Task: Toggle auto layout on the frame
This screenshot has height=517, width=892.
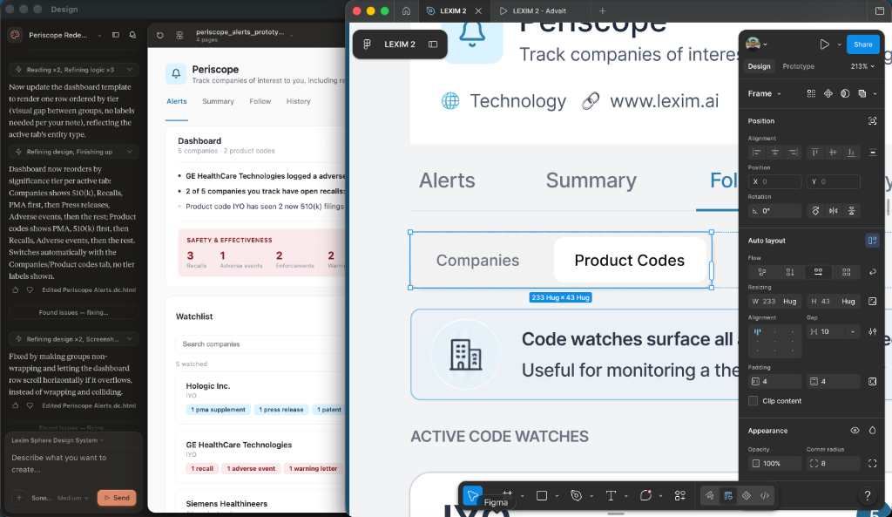Action: [x=872, y=241]
